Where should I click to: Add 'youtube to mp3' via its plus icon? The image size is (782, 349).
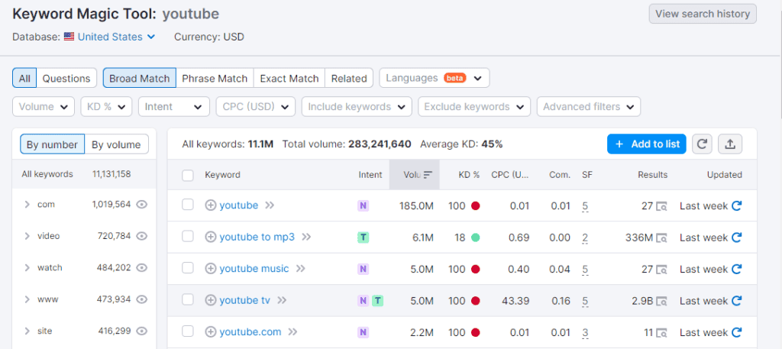tap(211, 238)
